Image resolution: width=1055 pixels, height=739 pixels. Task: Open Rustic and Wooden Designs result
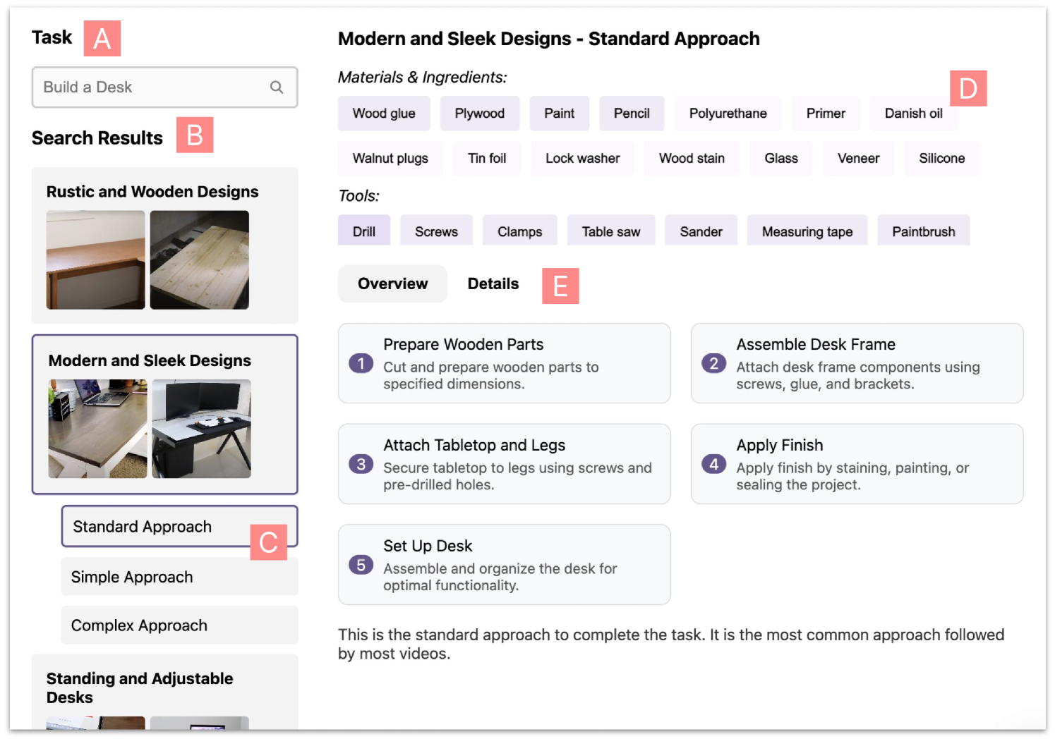click(164, 245)
